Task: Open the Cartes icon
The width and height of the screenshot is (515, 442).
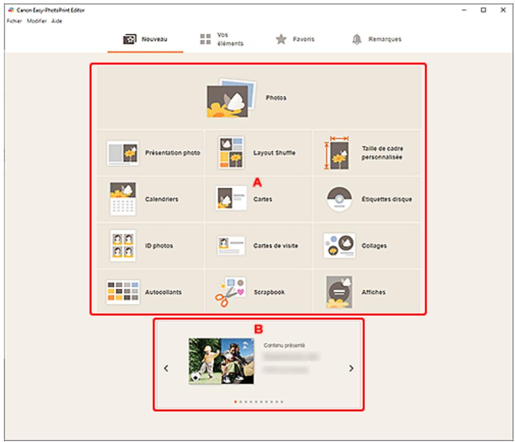Action: coord(231,198)
